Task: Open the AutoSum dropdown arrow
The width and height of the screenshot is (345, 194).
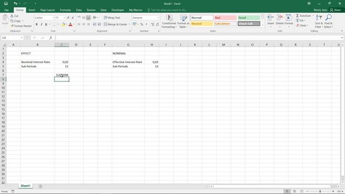Action: 313,16
